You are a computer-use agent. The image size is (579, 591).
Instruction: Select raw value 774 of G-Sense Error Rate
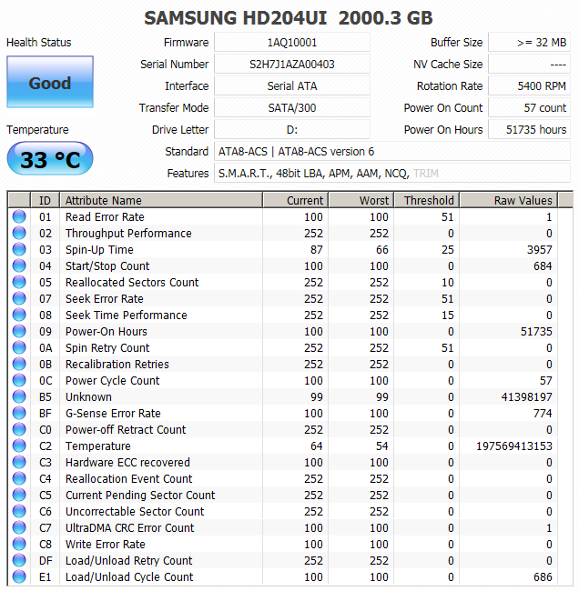[x=543, y=413]
